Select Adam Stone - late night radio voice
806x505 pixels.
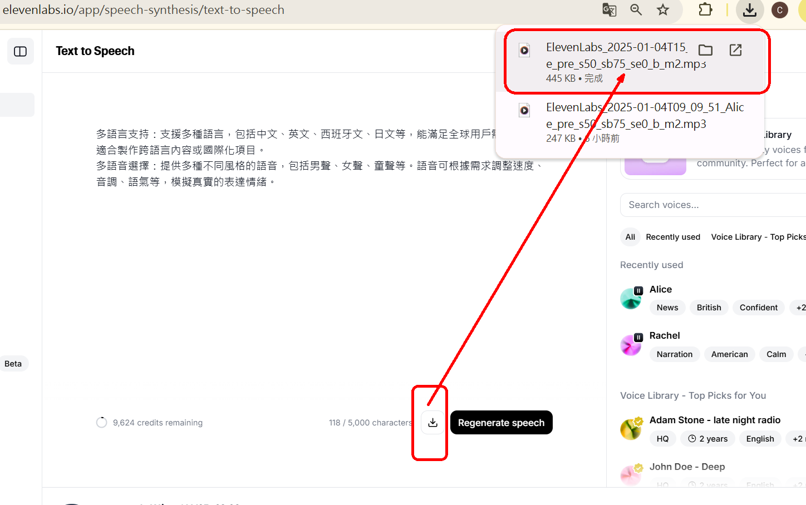[x=715, y=420]
